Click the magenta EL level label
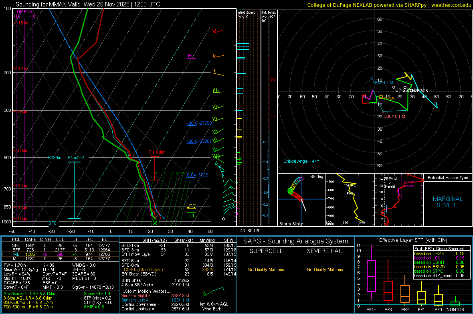This screenshot has height=314, width=473. (x=191, y=56)
